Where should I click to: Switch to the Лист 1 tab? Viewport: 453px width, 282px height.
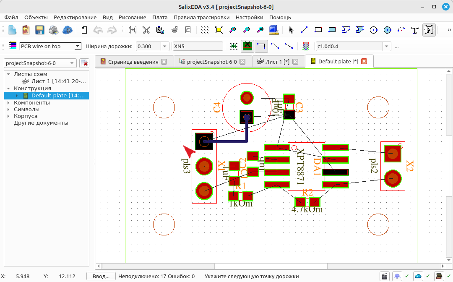tap(277, 62)
